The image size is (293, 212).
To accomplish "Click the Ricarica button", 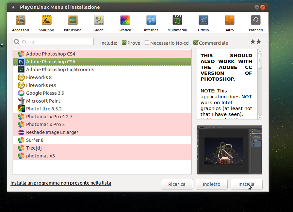I will [177, 184].
